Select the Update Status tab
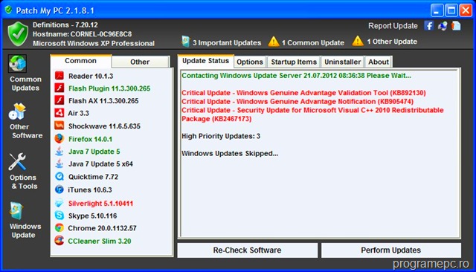This screenshot has height=272, width=476. pyautogui.click(x=205, y=61)
